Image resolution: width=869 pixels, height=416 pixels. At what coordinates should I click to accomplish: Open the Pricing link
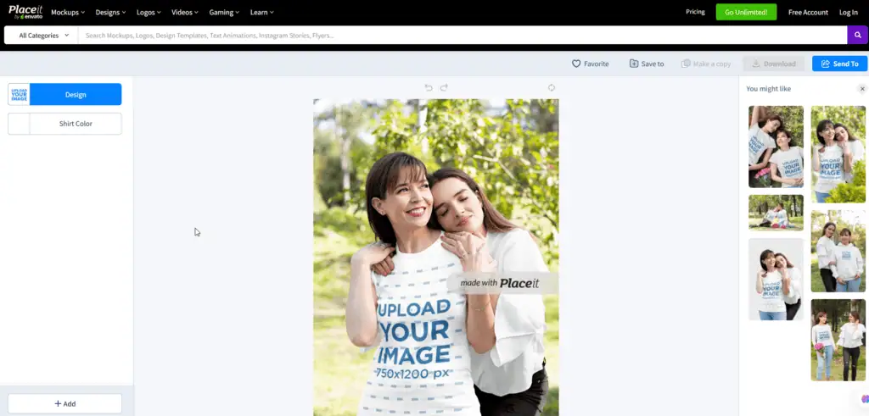coord(695,13)
